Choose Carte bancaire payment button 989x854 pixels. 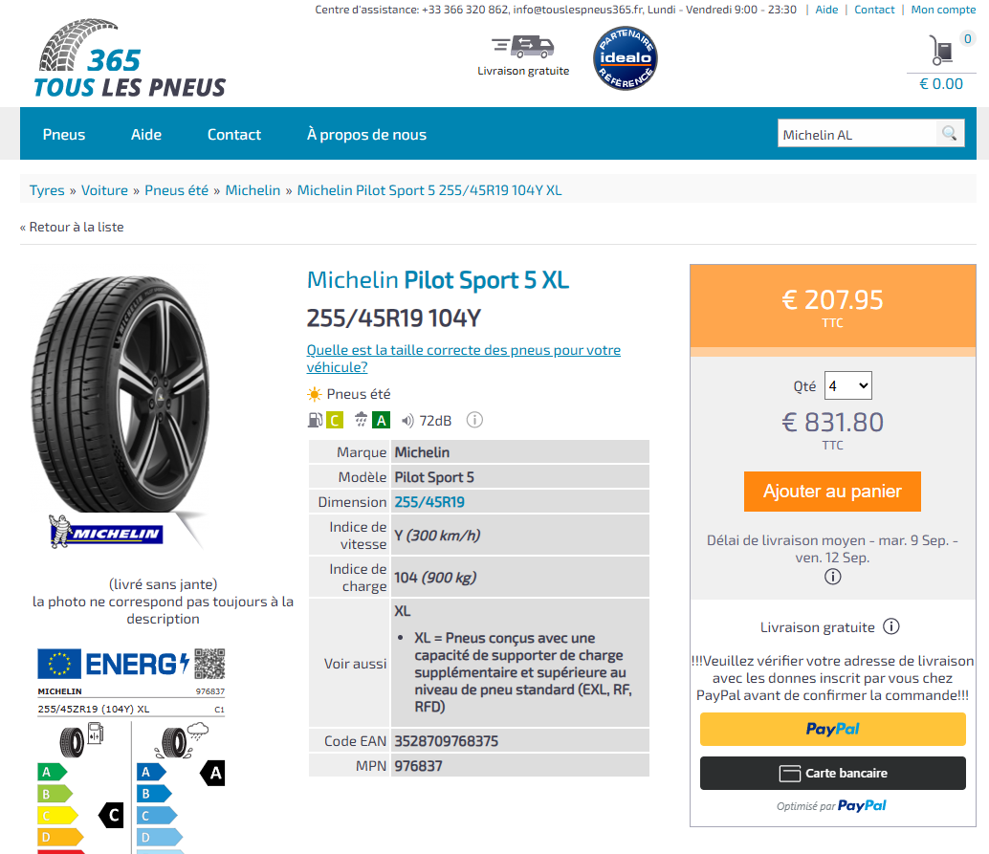(832, 774)
